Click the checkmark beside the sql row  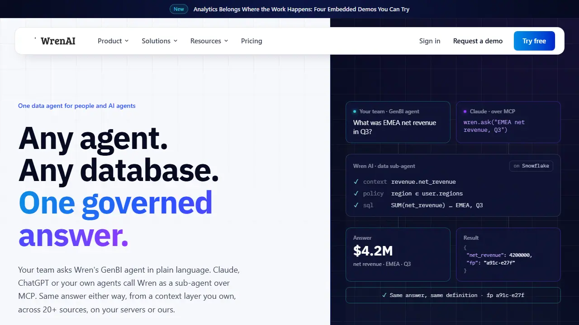point(356,205)
